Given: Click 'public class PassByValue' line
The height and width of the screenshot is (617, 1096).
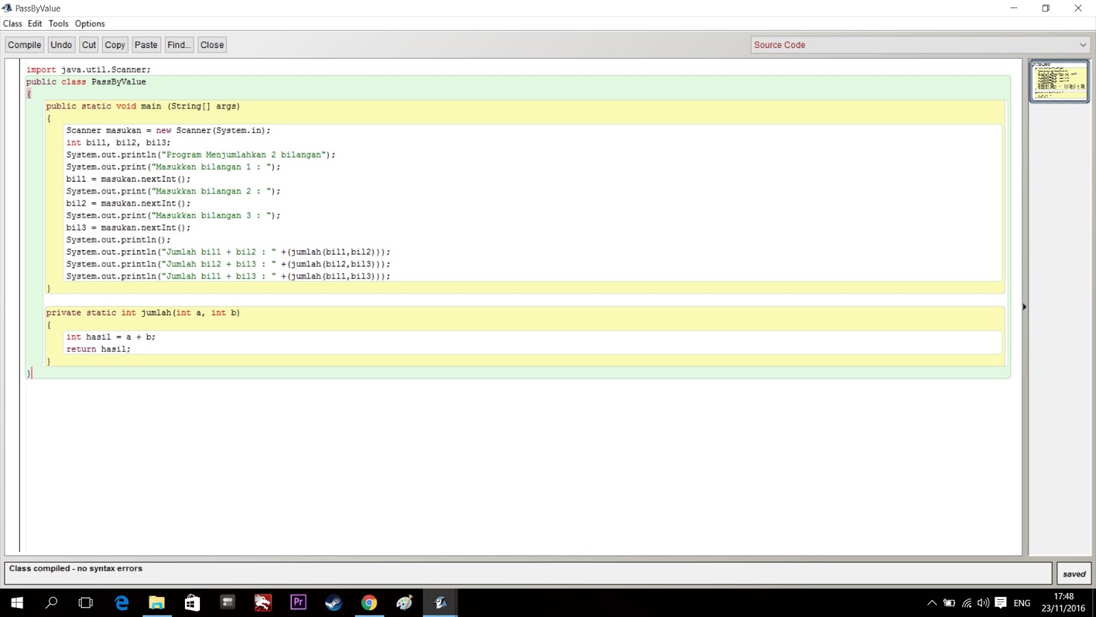Looking at the screenshot, I should 86,82.
